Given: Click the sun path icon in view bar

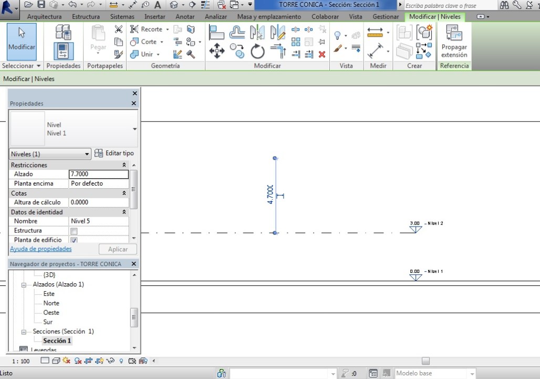Looking at the screenshot, I should (67, 361).
